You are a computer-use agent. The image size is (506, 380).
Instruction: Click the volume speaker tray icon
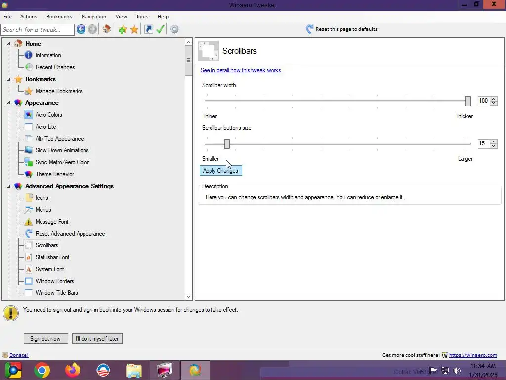[457, 371]
